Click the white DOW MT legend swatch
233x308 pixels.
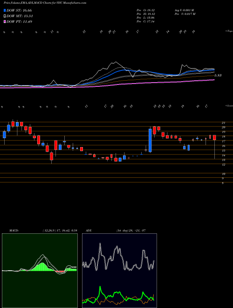5,16
